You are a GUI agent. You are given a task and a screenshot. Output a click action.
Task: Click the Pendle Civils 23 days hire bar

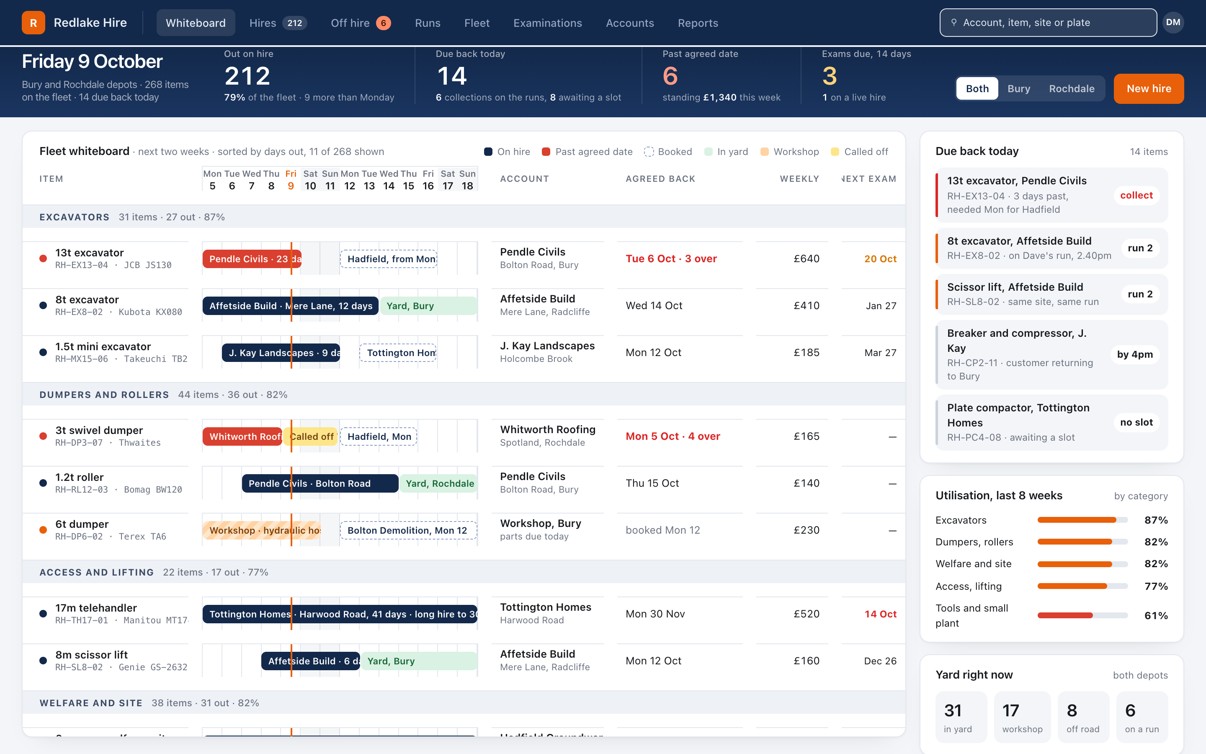pyautogui.click(x=252, y=259)
